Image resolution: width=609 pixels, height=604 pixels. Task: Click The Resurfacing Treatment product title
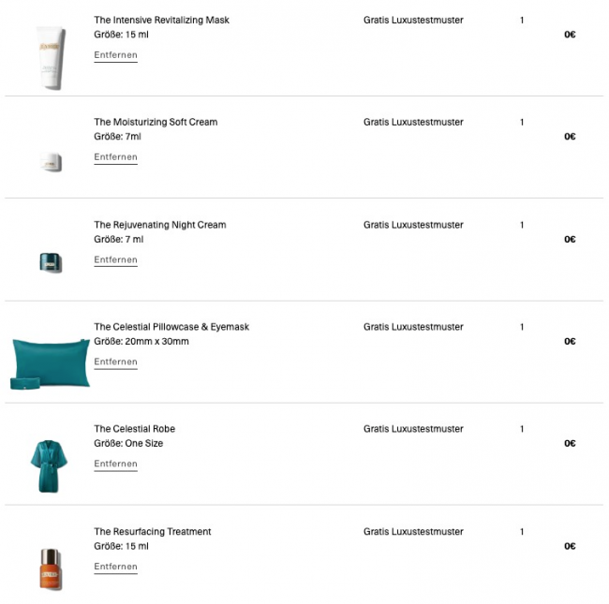point(152,532)
